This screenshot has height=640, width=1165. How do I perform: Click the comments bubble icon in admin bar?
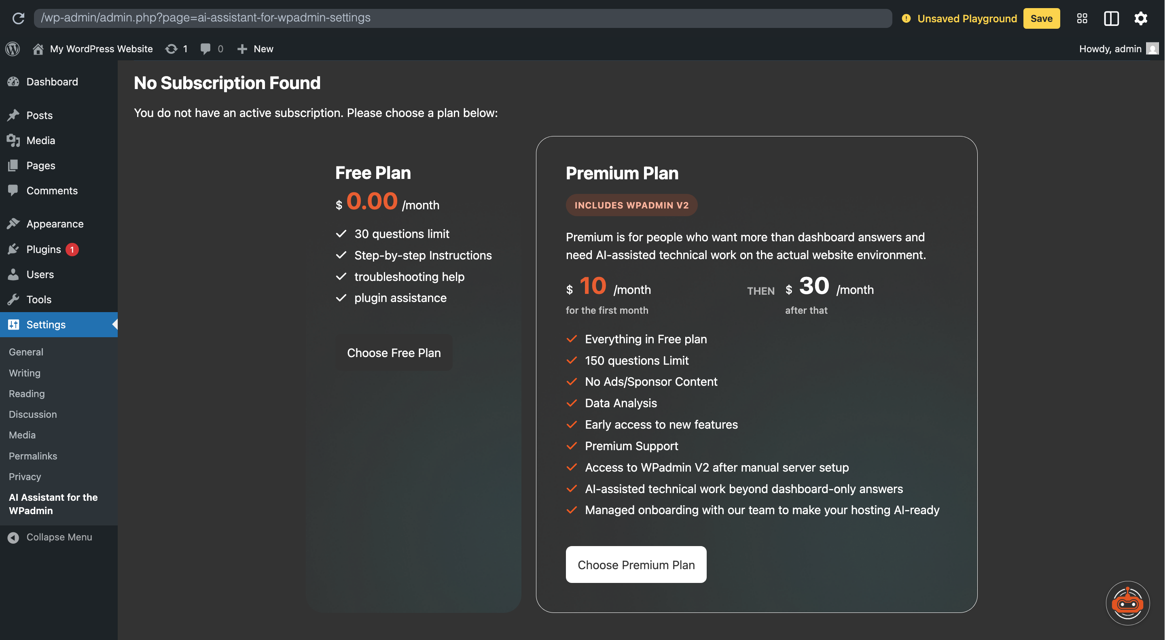pyautogui.click(x=205, y=49)
